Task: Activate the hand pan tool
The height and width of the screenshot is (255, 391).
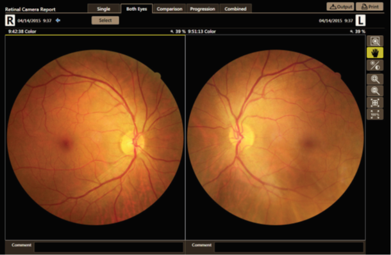Action: coord(375,52)
